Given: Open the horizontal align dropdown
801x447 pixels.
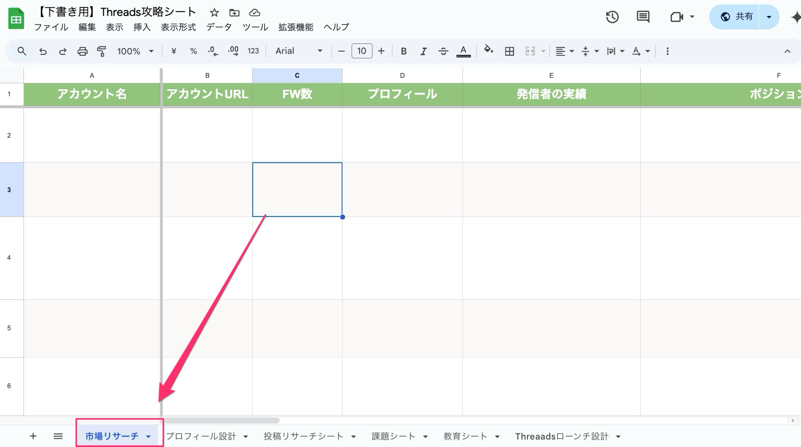Looking at the screenshot, I should [565, 51].
